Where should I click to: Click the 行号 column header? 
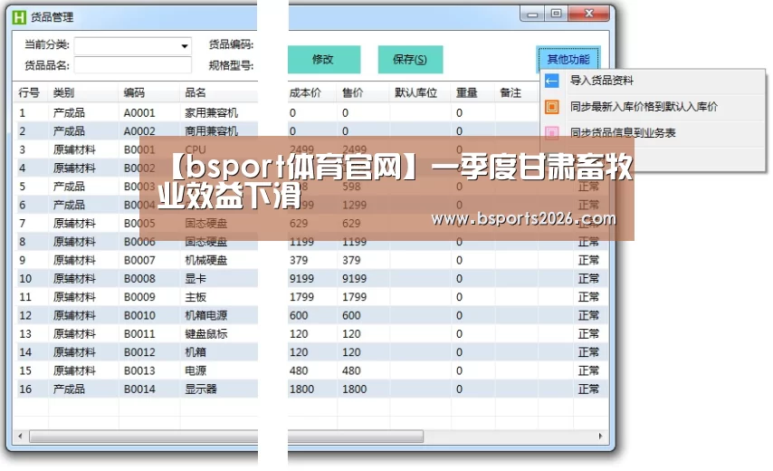pyautogui.click(x=29, y=92)
